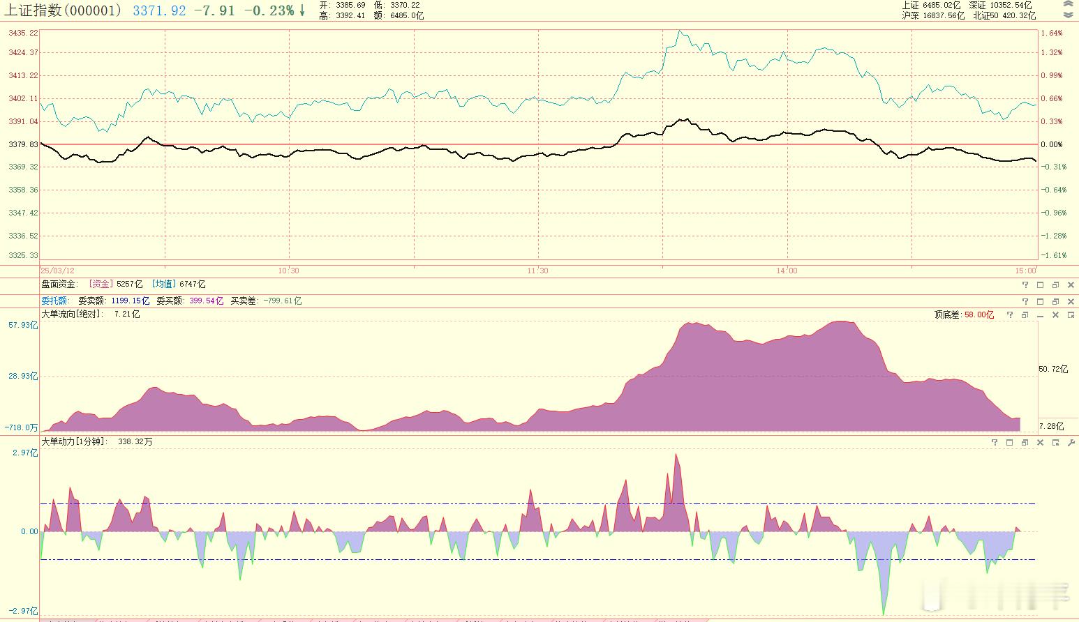Click the 10:30 time axis marker
This screenshot has width=1079, height=622.
289,271
